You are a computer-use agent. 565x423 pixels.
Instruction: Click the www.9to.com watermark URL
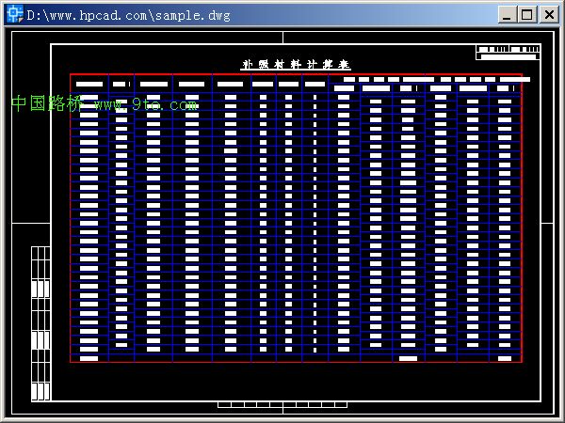(146, 104)
